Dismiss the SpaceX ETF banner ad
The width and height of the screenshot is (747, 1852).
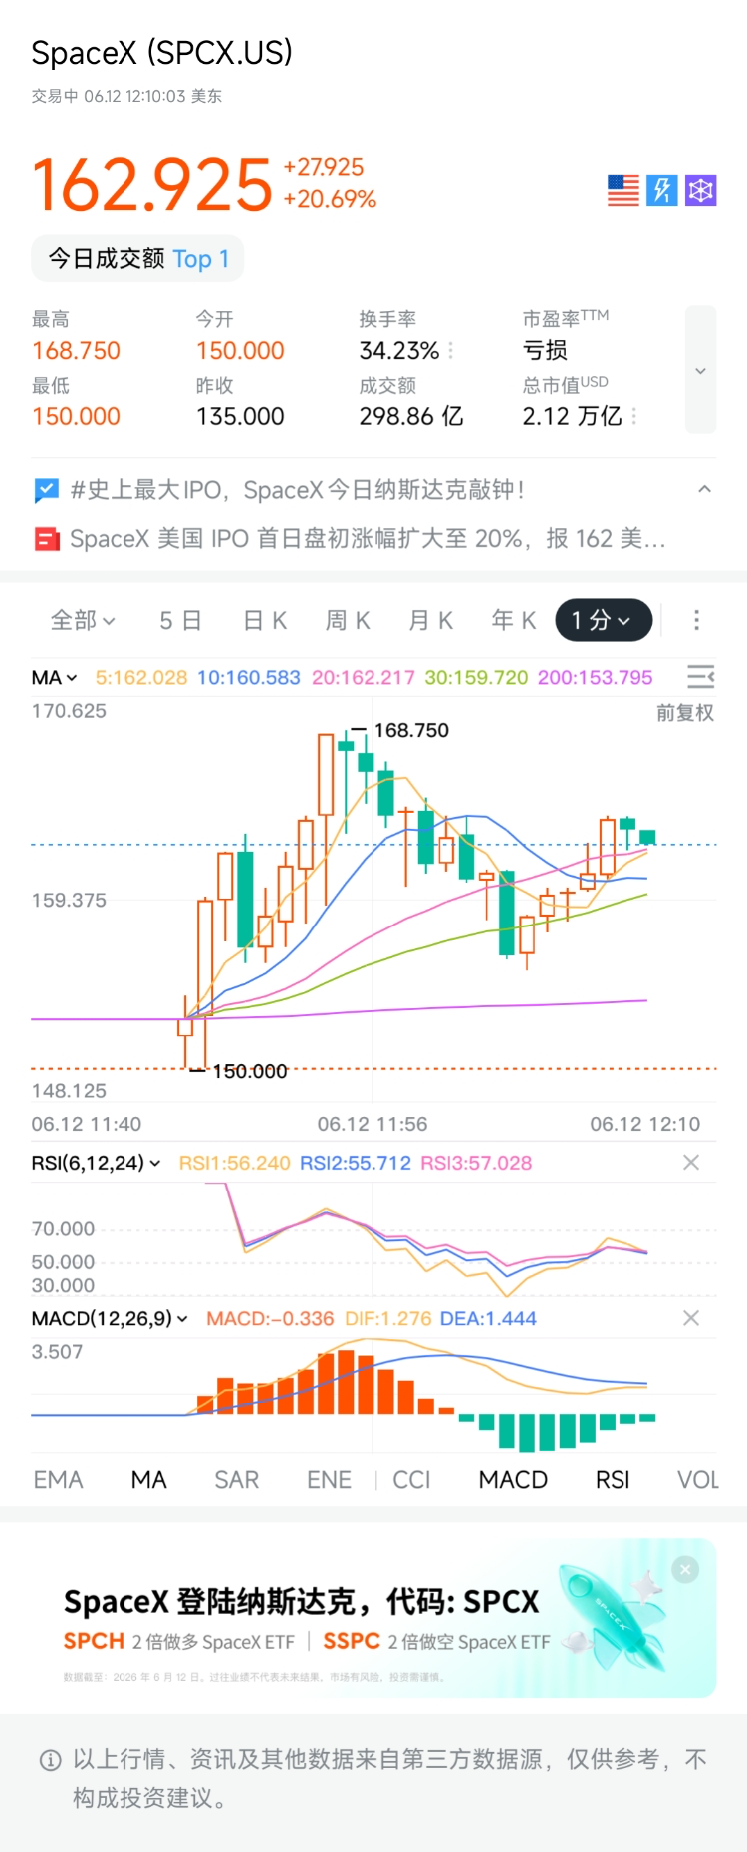pyautogui.click(x=685, y=1570)
